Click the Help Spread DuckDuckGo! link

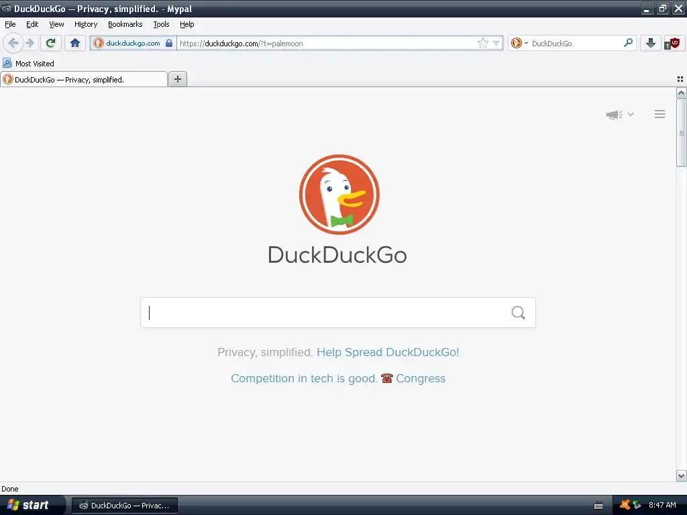pyautogui.click(x=388, y=352)
